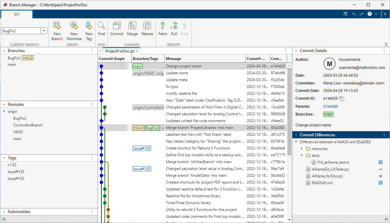Collapse the Remotes section
390x223 pixels.
click(4, 104)
